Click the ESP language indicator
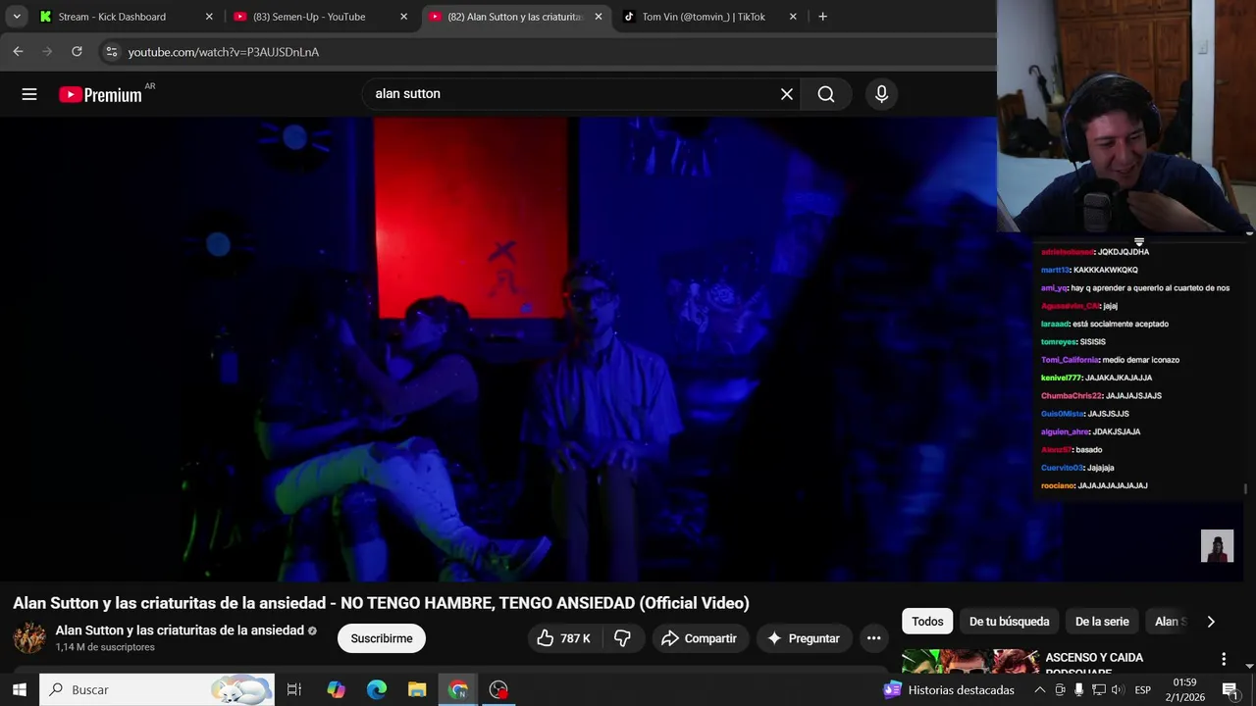Image resolution: width=1256 pixels, height=706 pixels. (1143, 690)
